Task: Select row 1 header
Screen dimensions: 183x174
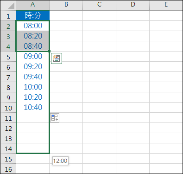Action: pyautogui.click(x=8, y=16)
